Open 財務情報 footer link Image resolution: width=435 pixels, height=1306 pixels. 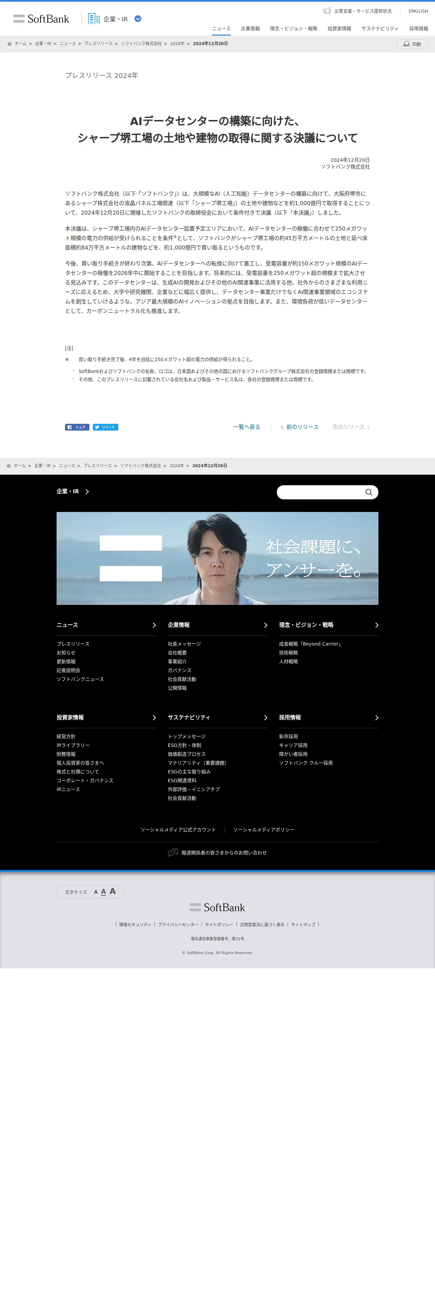coord(66,754)
